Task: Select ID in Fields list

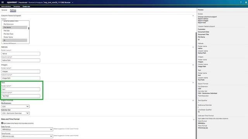Action: tap(15, 40)
